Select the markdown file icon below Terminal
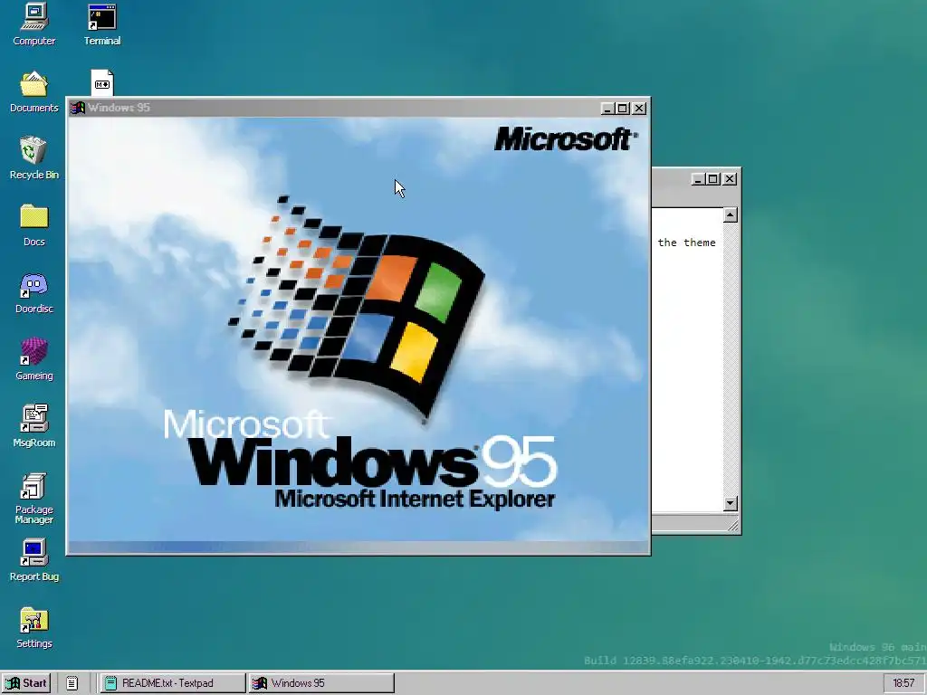 pyautogui.click(x=102, y=83)
